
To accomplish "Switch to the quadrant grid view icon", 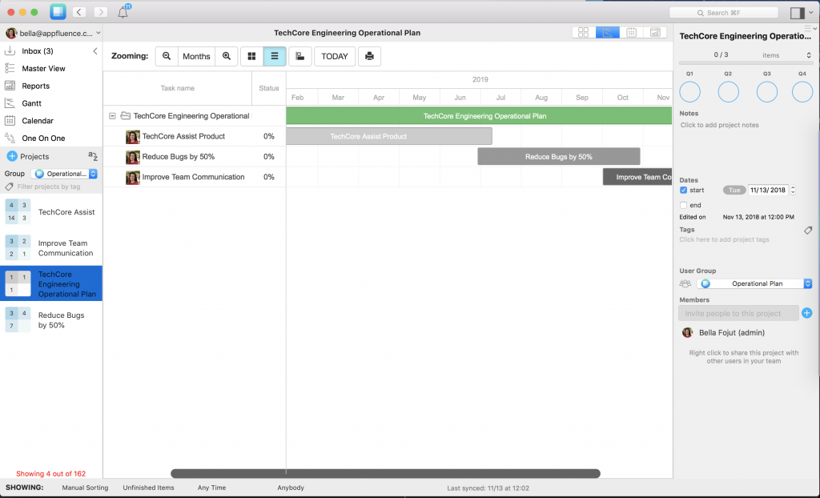I will [x=253, y=56].
